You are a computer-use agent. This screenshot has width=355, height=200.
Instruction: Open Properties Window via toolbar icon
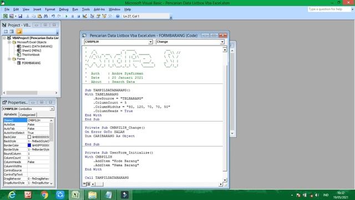click(98, 16)
